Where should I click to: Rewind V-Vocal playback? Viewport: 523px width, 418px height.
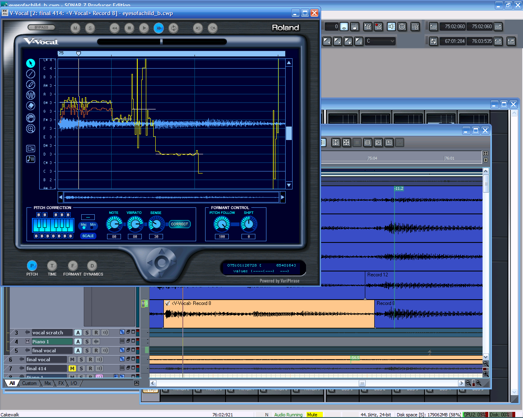[114, 28]
